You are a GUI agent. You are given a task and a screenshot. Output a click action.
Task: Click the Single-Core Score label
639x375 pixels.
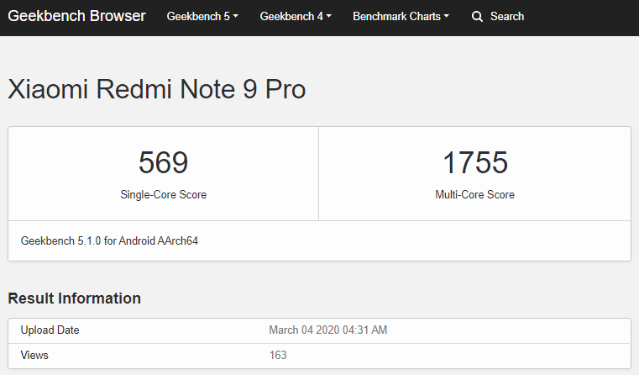[x=163, y=195]
